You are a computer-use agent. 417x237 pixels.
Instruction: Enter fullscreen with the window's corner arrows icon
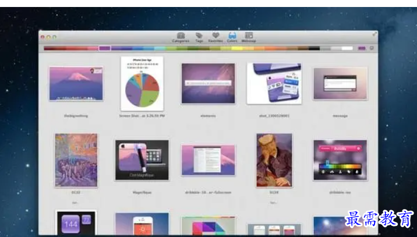tap(374, 34)
